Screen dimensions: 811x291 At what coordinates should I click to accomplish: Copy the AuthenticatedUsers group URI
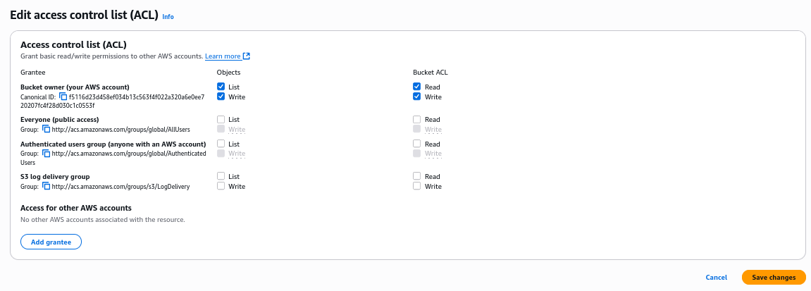pyautogui.click(x=46, y=154)
